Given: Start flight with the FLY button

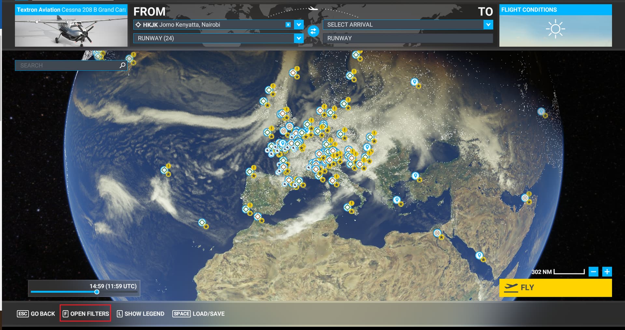Looking at the screenshot, I should (x=555, y=288).
